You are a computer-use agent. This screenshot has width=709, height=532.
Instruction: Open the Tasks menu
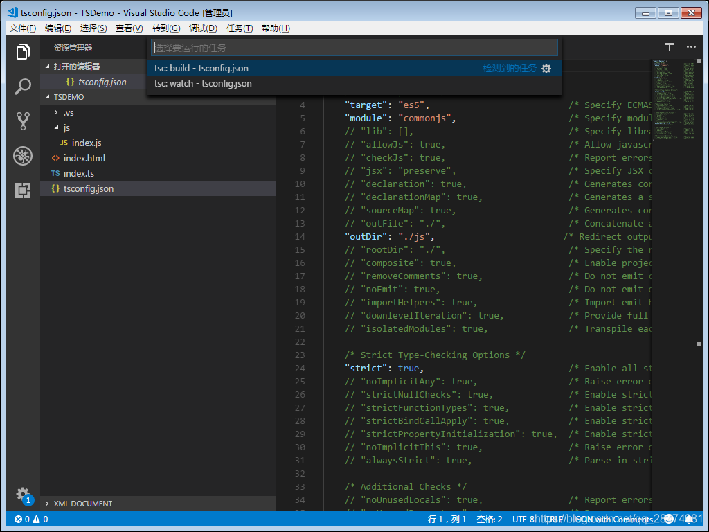pos(240,28)
